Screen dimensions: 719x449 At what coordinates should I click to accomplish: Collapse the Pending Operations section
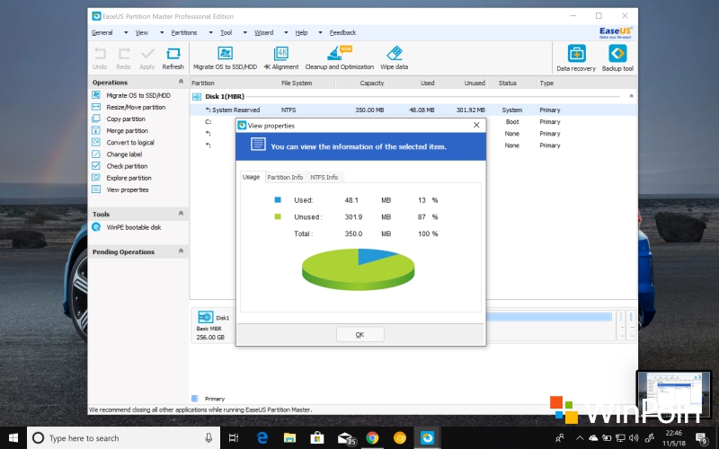coord(181,252)
